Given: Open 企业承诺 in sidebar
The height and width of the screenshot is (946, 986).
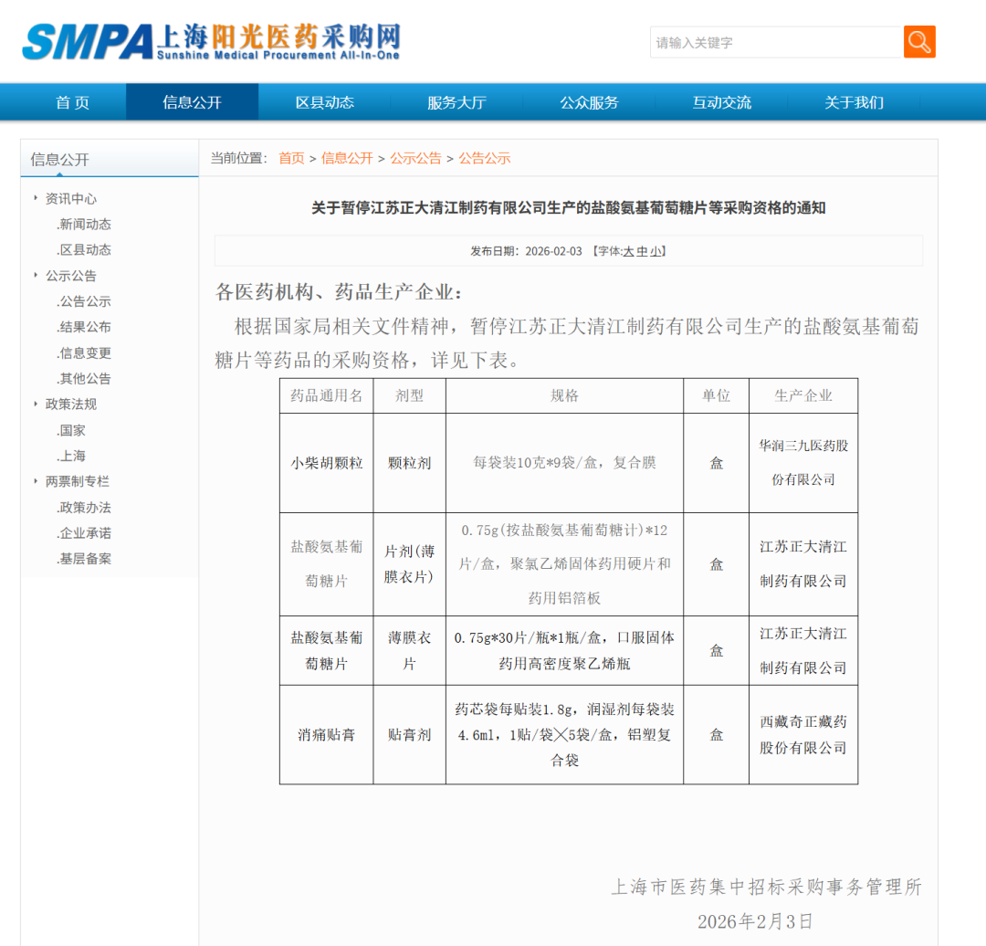Looking at the screenshot, I should click(84, 533).
